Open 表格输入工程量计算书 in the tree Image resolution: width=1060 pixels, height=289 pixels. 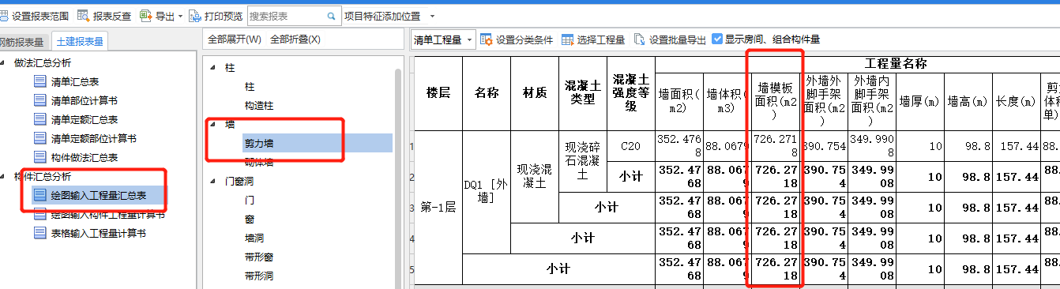99,233
